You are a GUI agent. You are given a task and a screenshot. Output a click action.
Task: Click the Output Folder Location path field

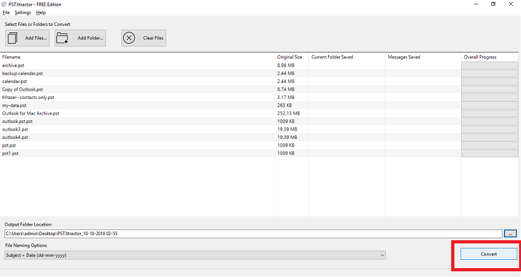pos(253,233)
